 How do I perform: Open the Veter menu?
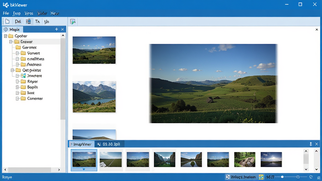(42, 13)
